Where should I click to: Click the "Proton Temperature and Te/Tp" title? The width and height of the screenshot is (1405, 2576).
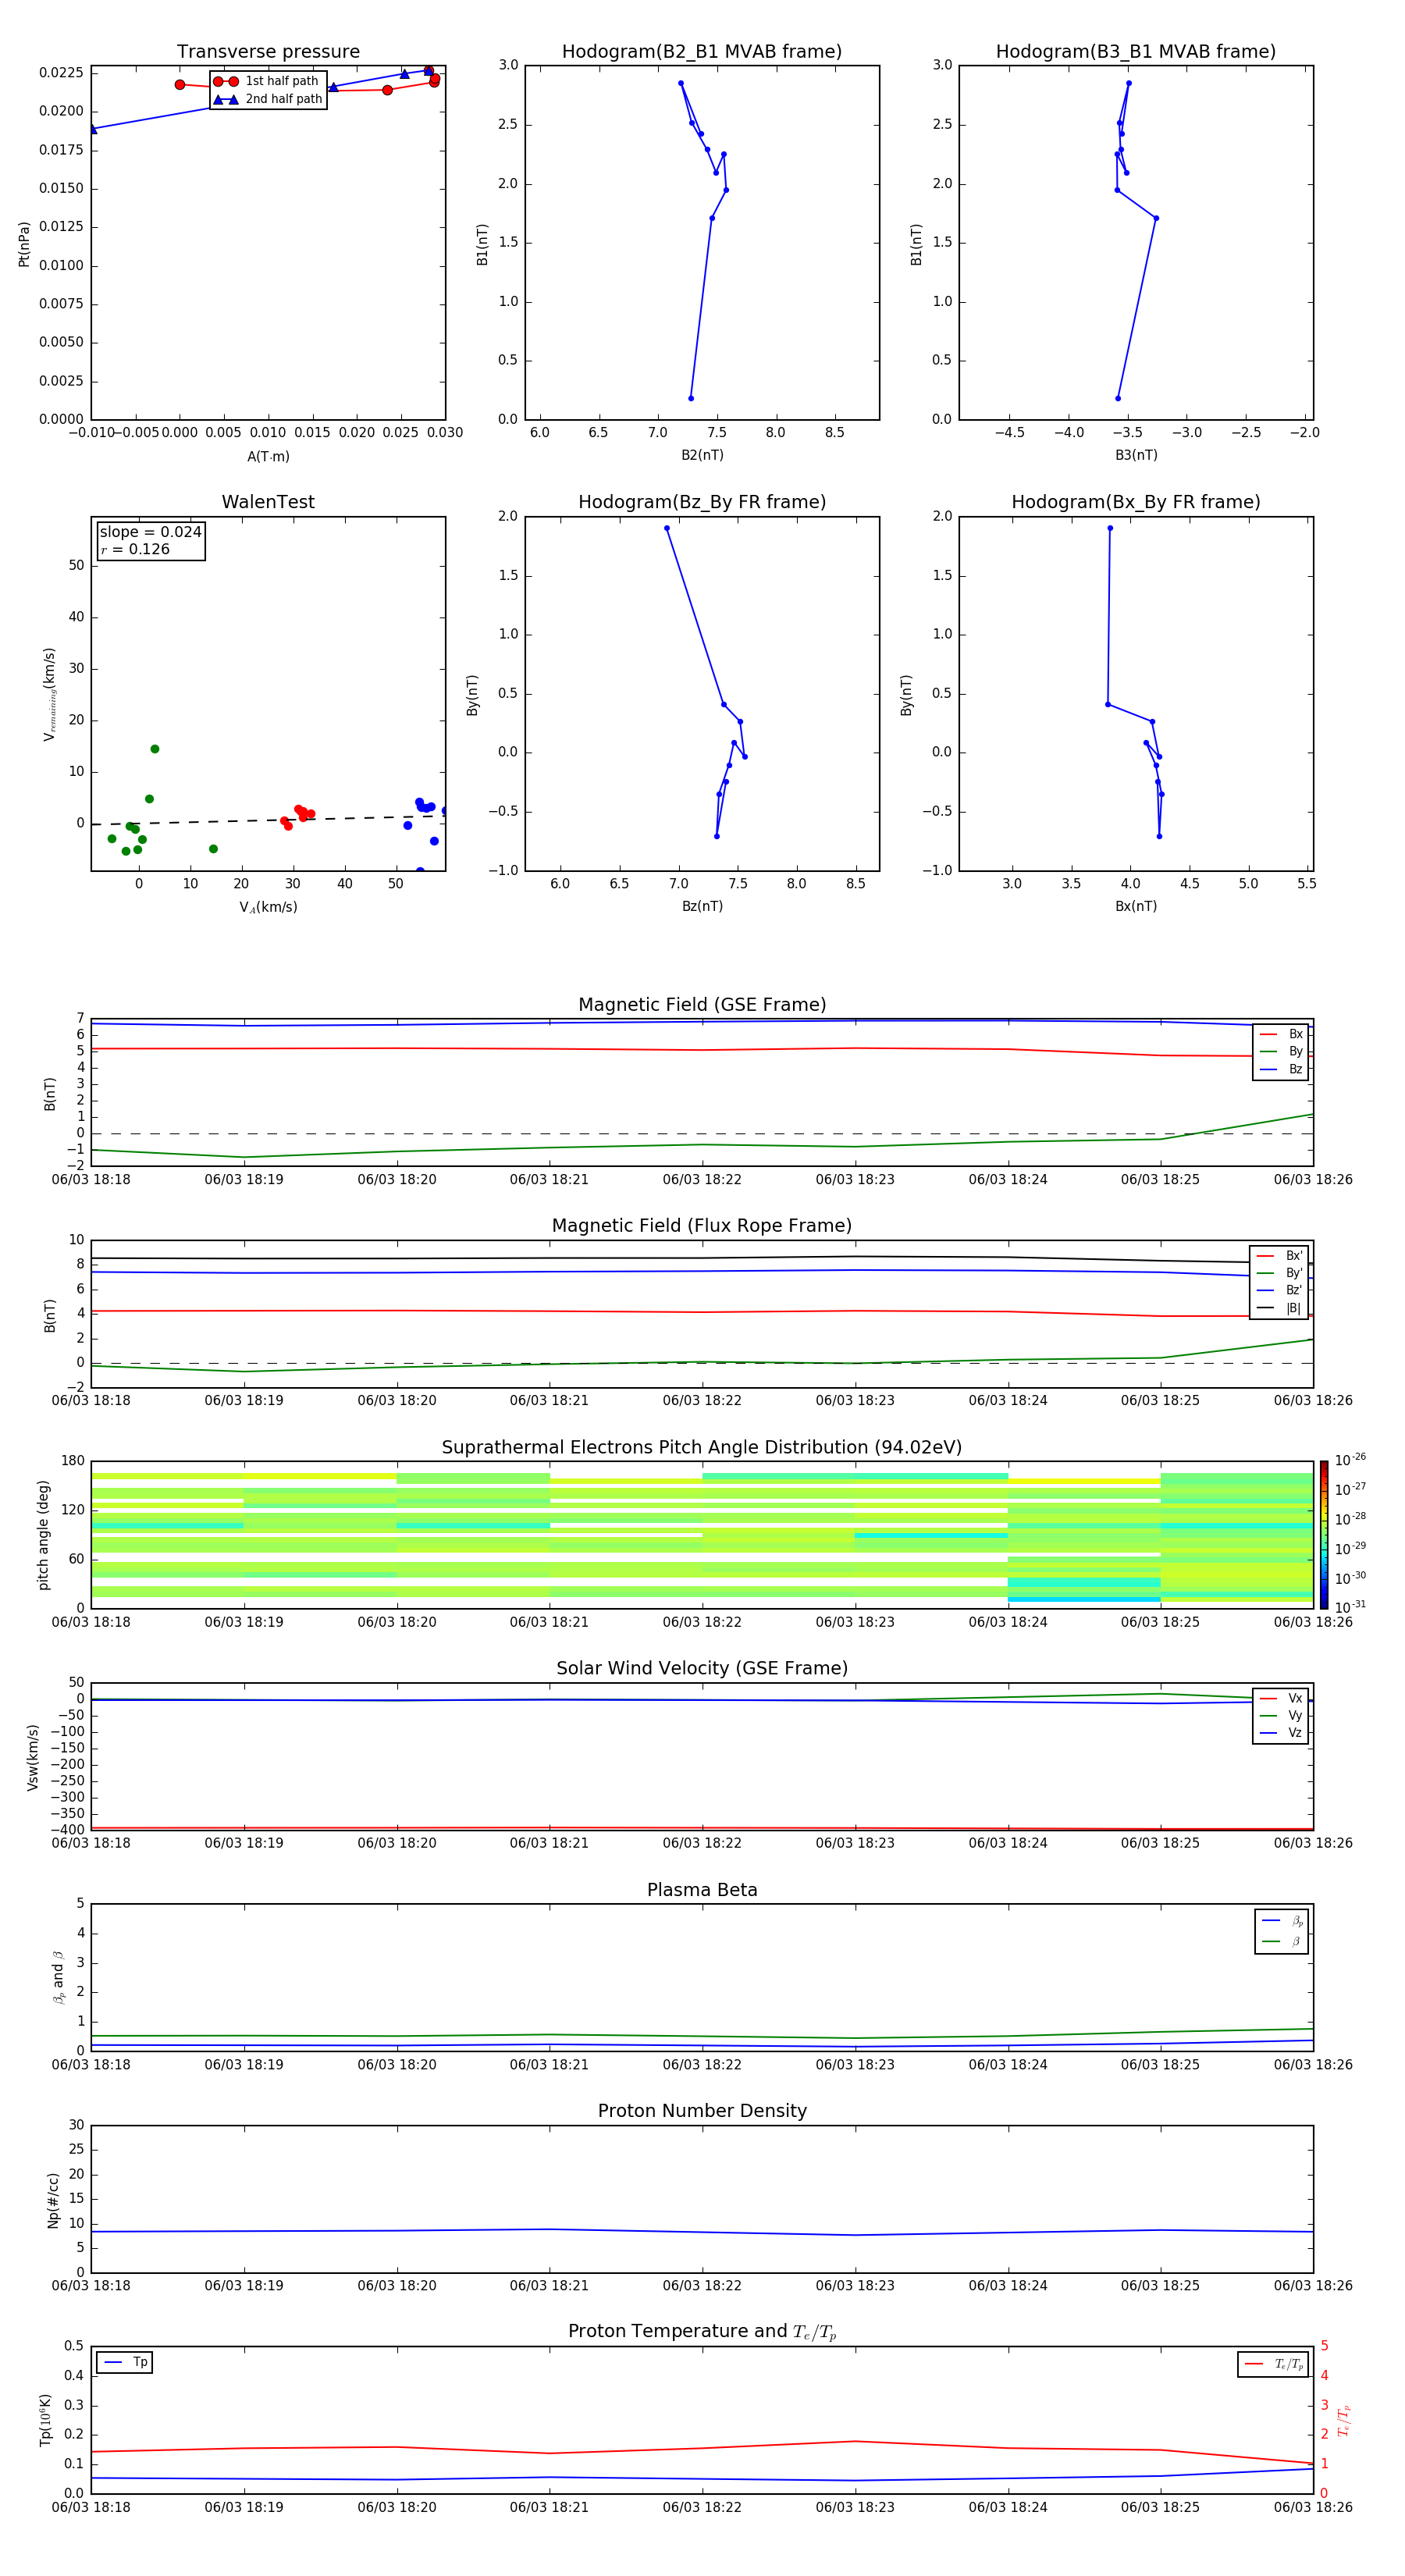pyautogui.click(x=702, y=2332)
